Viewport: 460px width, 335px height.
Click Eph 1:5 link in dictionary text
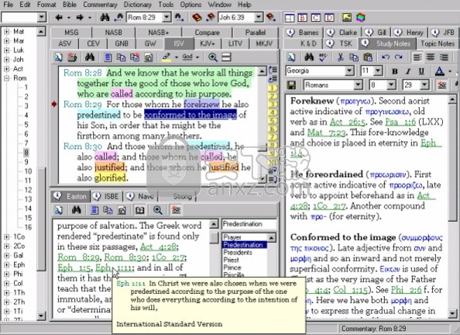click(74, 268)
